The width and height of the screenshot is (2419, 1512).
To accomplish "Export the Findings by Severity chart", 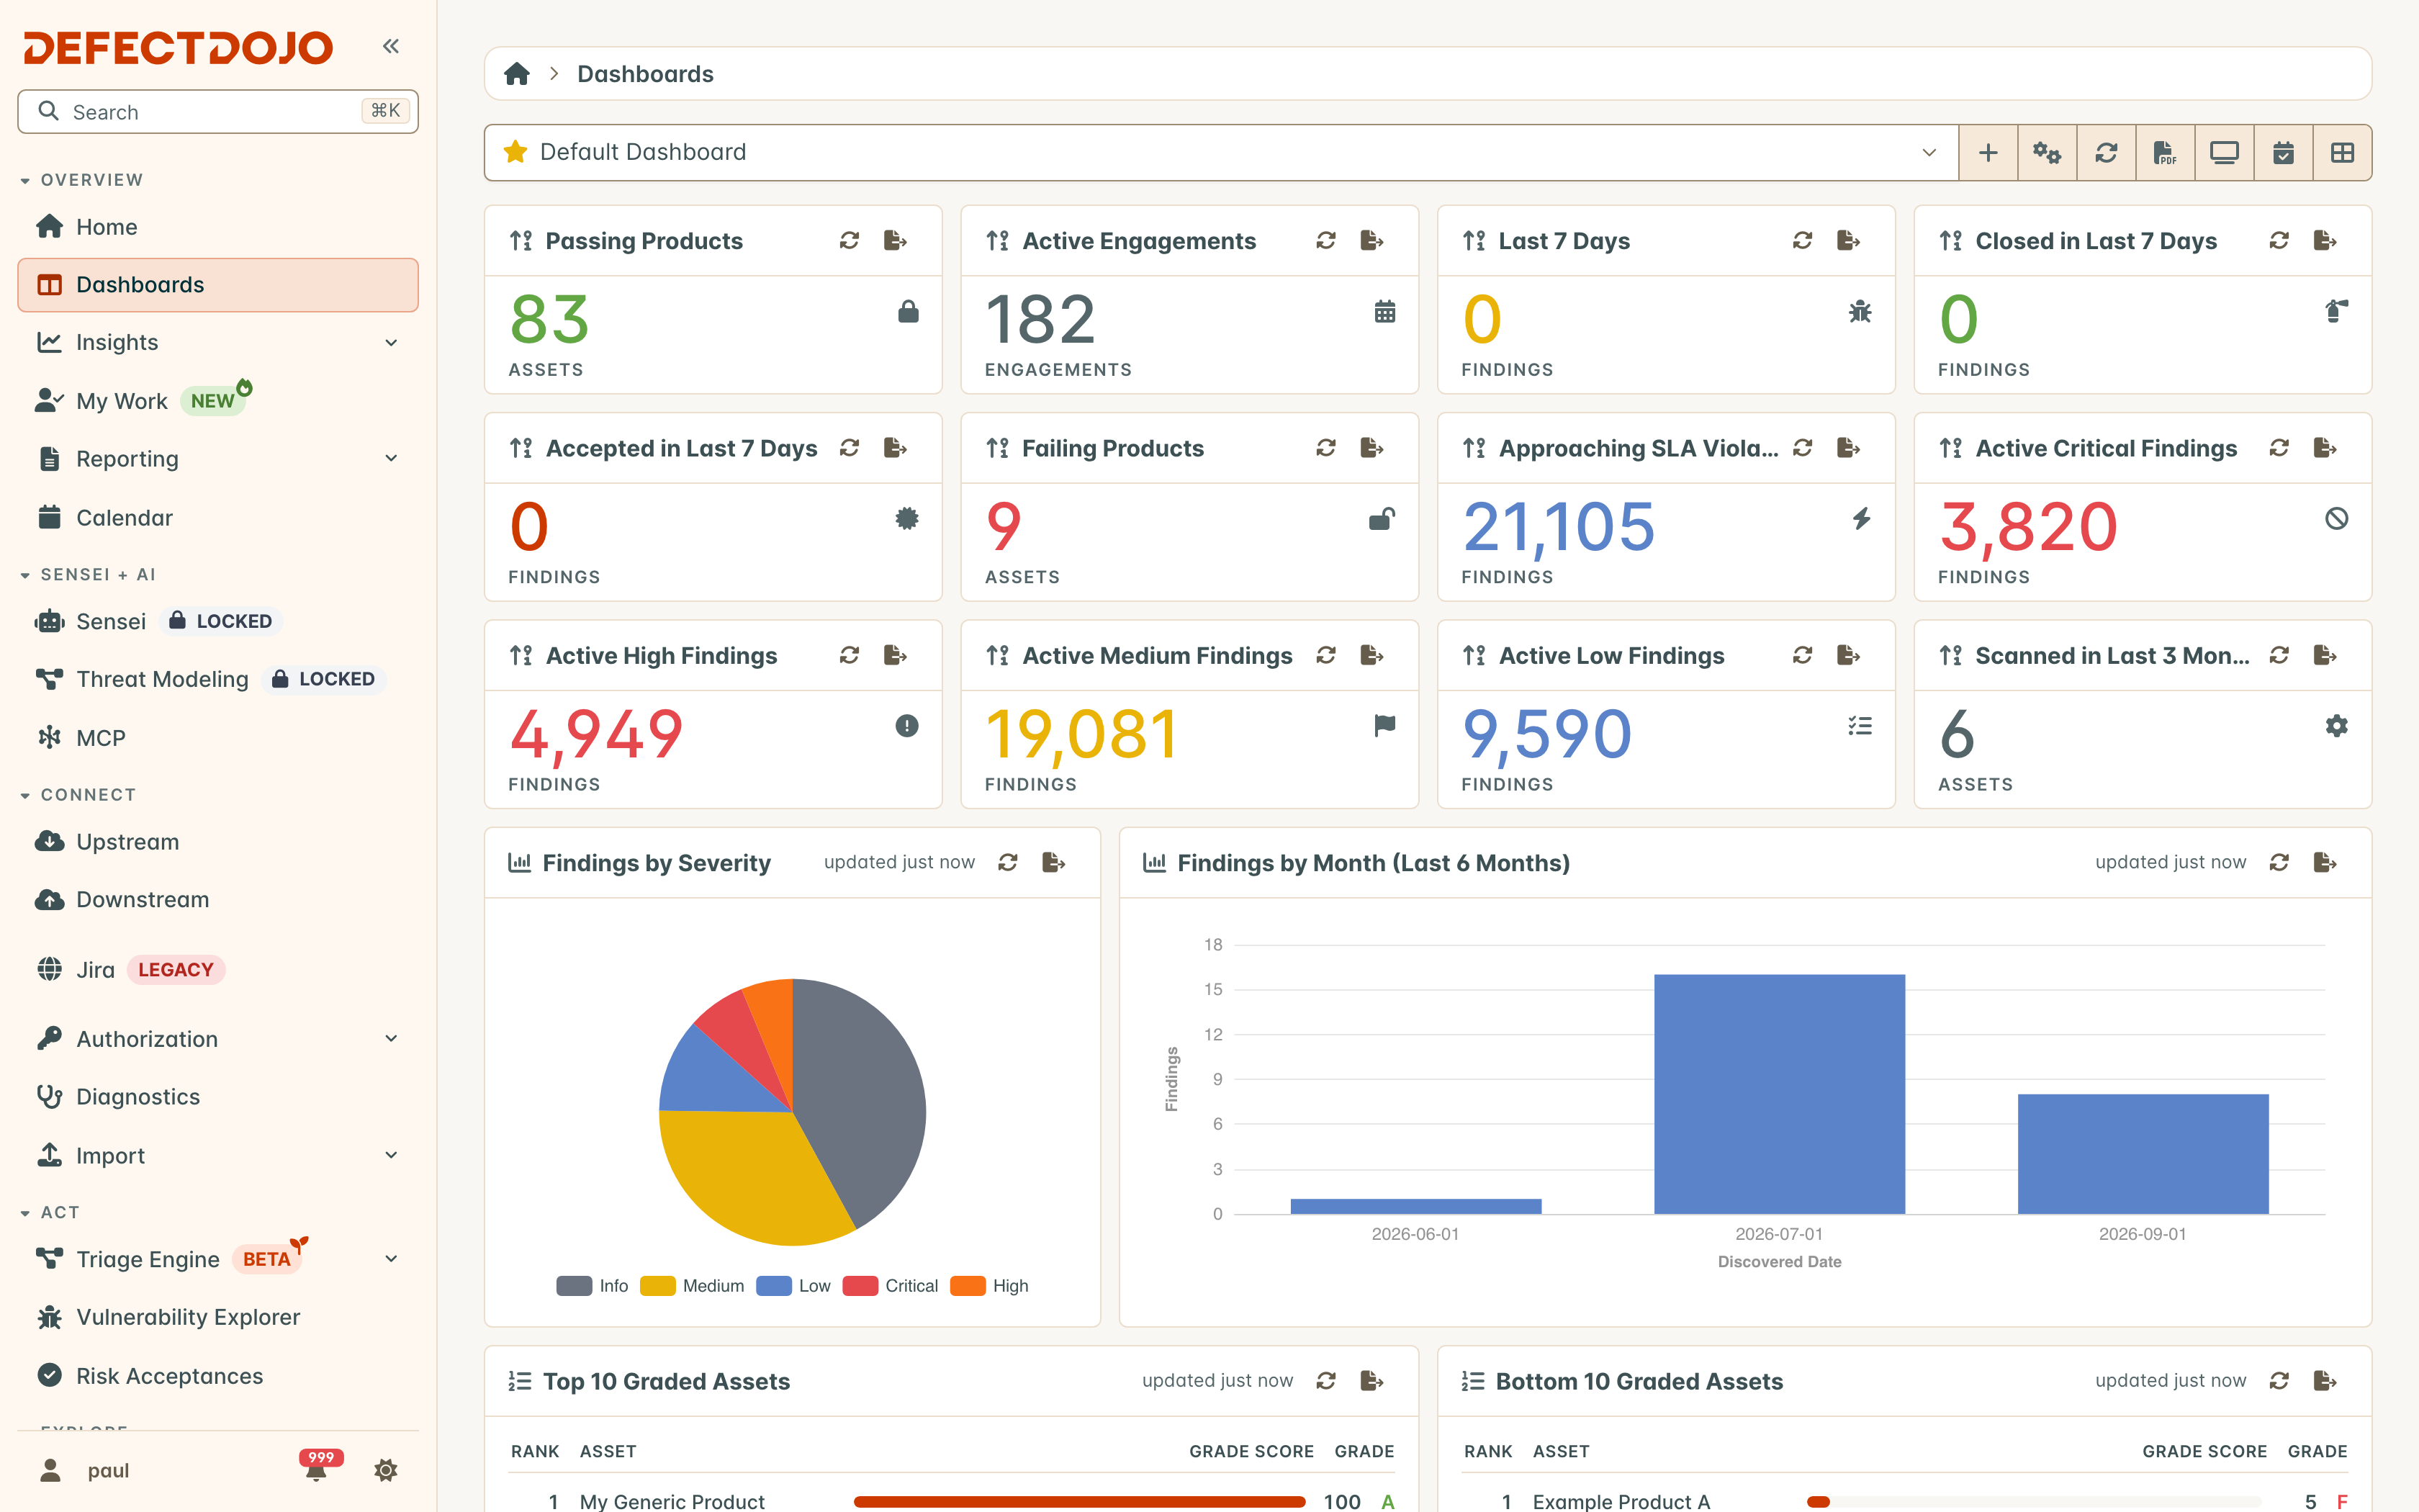I will (x=1053, y=862).
